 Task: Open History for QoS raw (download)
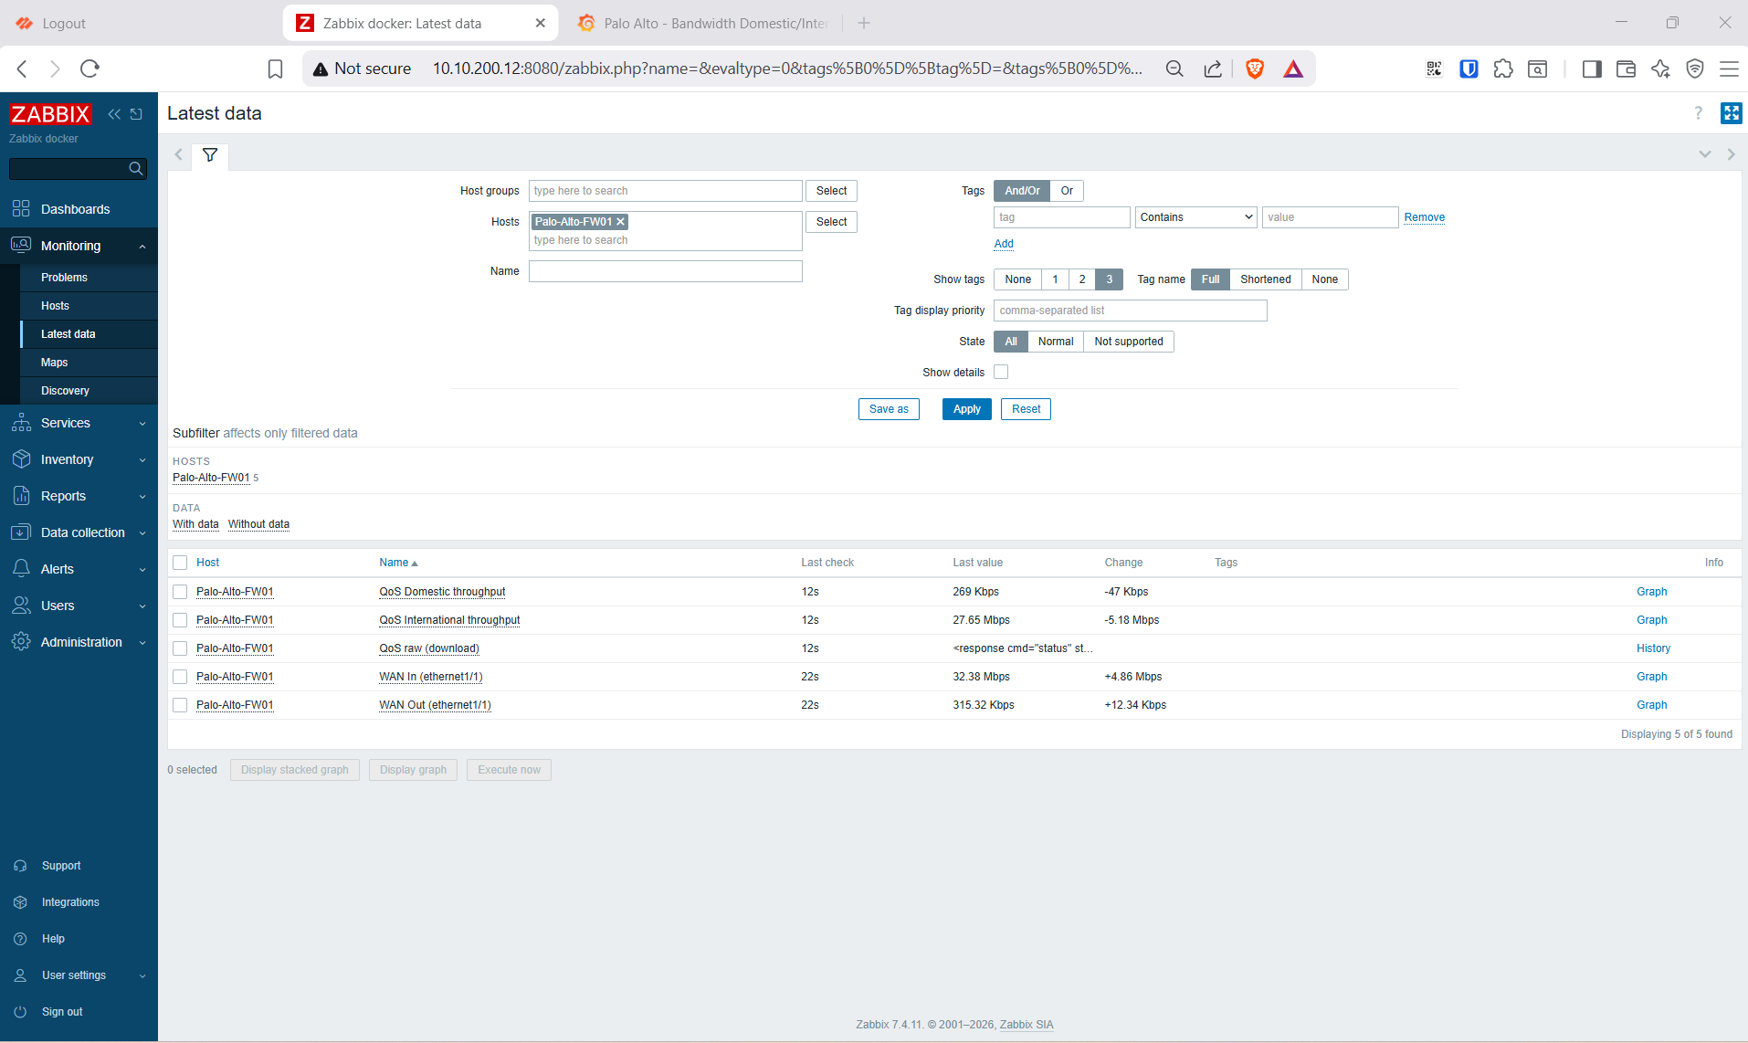coord(1653,648)
